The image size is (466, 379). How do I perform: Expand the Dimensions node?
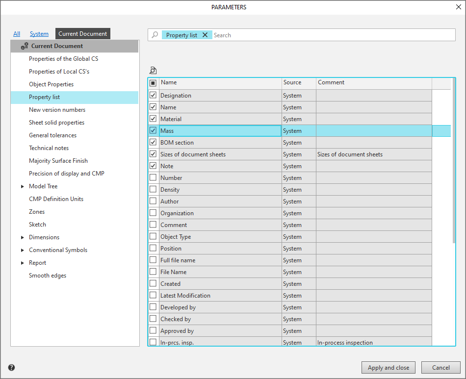coord(23,237)
